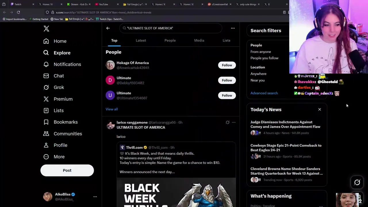Open the Black Week Thrills image

coord(176,192)
